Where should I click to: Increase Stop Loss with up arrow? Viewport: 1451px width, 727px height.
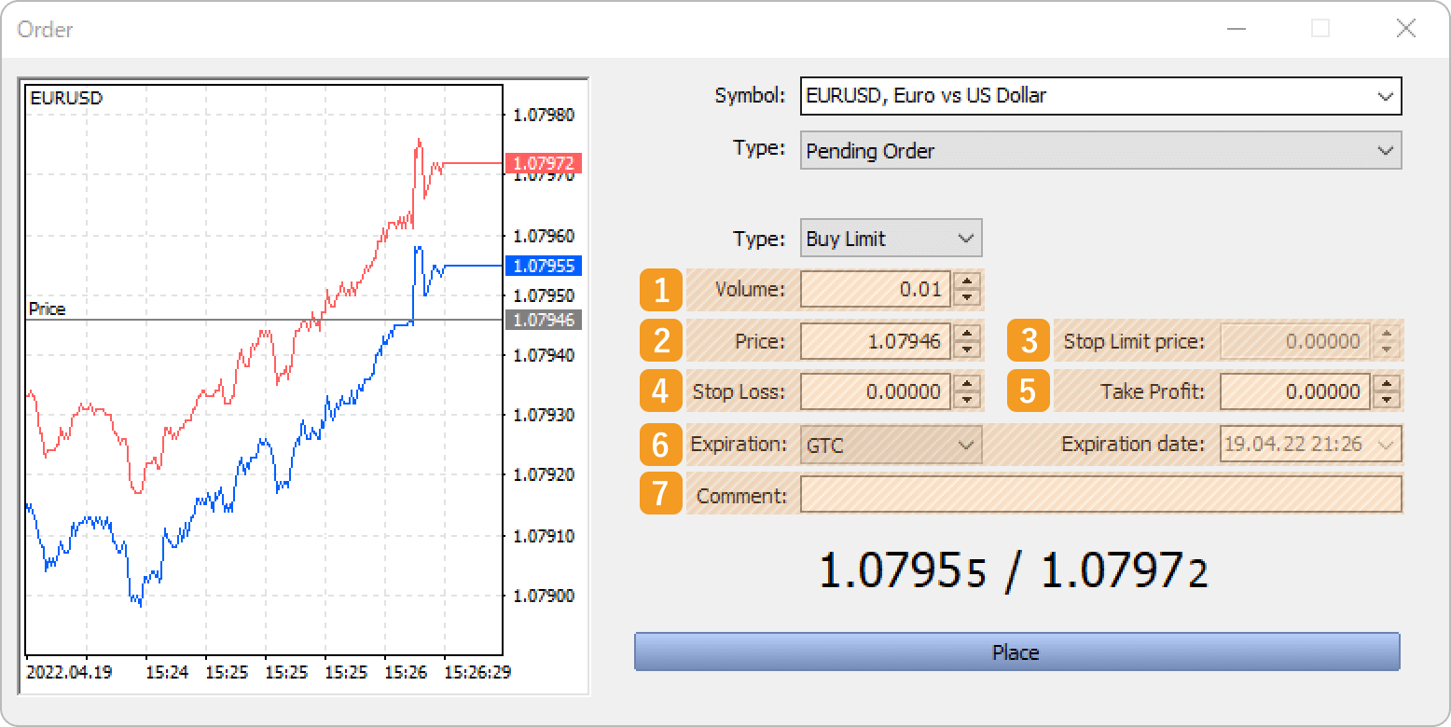[968, 383]
